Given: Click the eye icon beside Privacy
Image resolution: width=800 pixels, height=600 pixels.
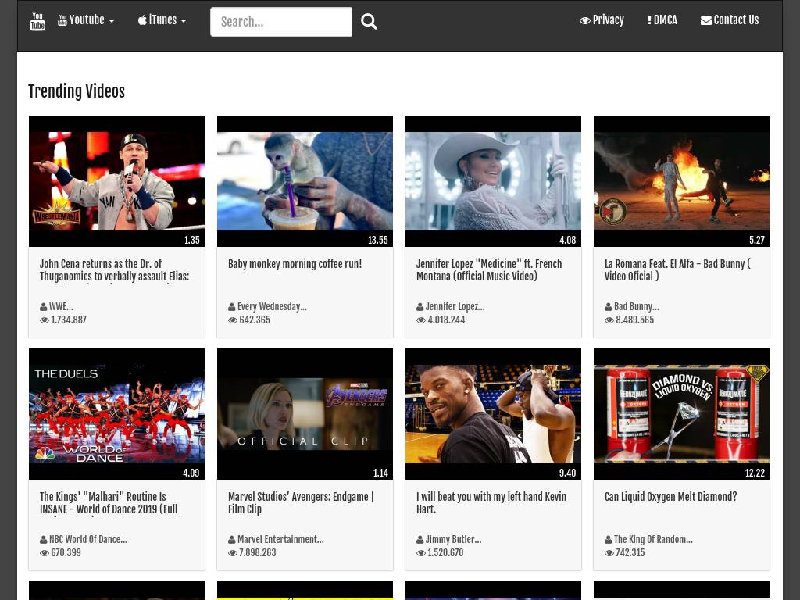Looking at the screenshot, I should coord(585,20).
